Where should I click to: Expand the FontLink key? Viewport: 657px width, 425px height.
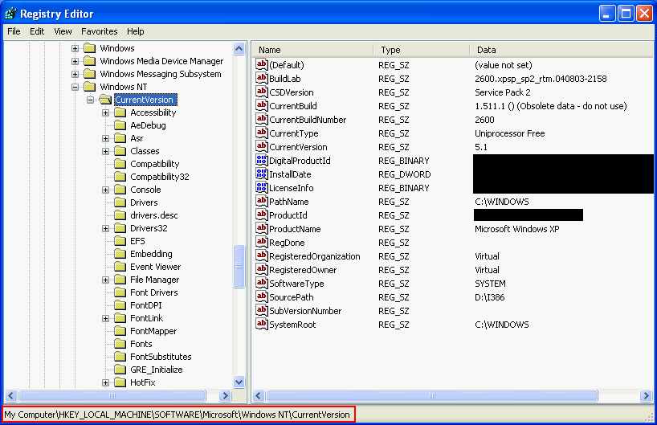pyautogui.click(x=105, y=318)
